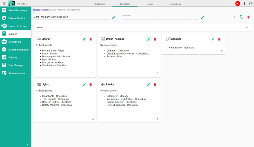The height and width of the screenshot is (147, 254).
Task: Open the help question mark icon
Action: 251,3
